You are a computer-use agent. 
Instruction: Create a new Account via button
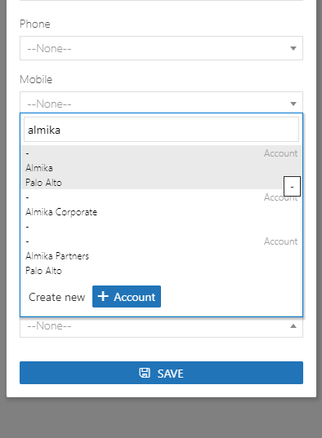click(x=127, y=296)
